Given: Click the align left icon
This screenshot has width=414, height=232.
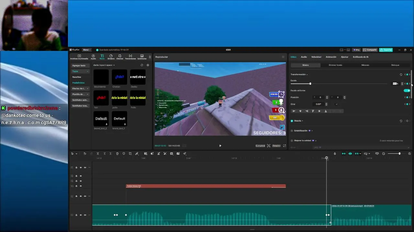Looking at the screenshot, I should (x=294, y=111).
